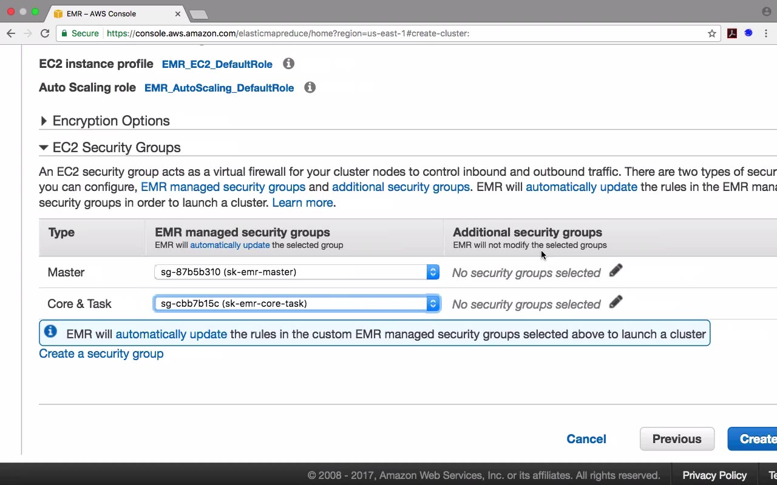This screenshot has width=777, height=485.
Task: Click the info icon in the blue notice banner
Action: point(50,332)
